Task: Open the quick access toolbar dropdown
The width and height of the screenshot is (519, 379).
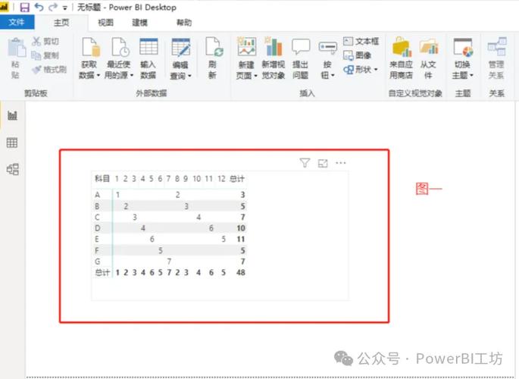Action: pyautogui.click(x=65, y=8)
